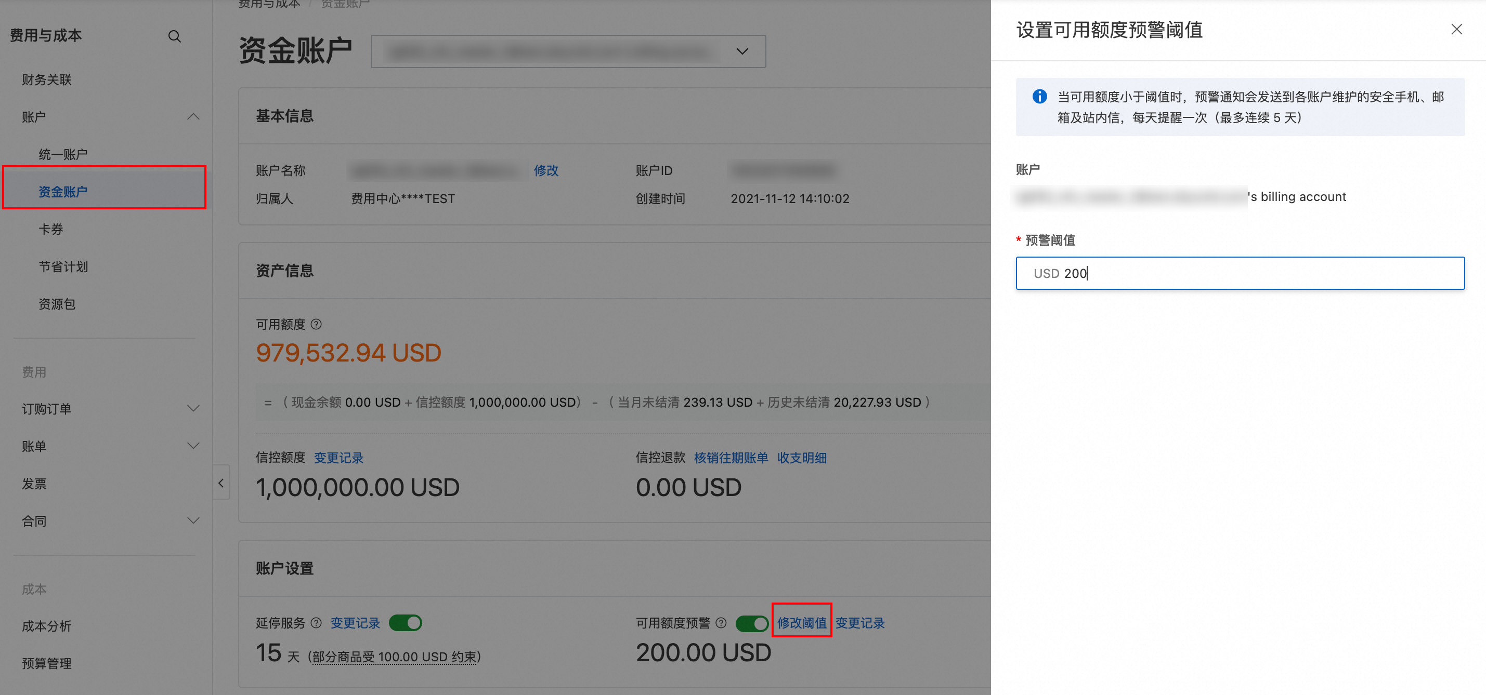Expand the 账单 menu section
The width and height of the screenshot is (1486, 695).
tap(193, 446)
